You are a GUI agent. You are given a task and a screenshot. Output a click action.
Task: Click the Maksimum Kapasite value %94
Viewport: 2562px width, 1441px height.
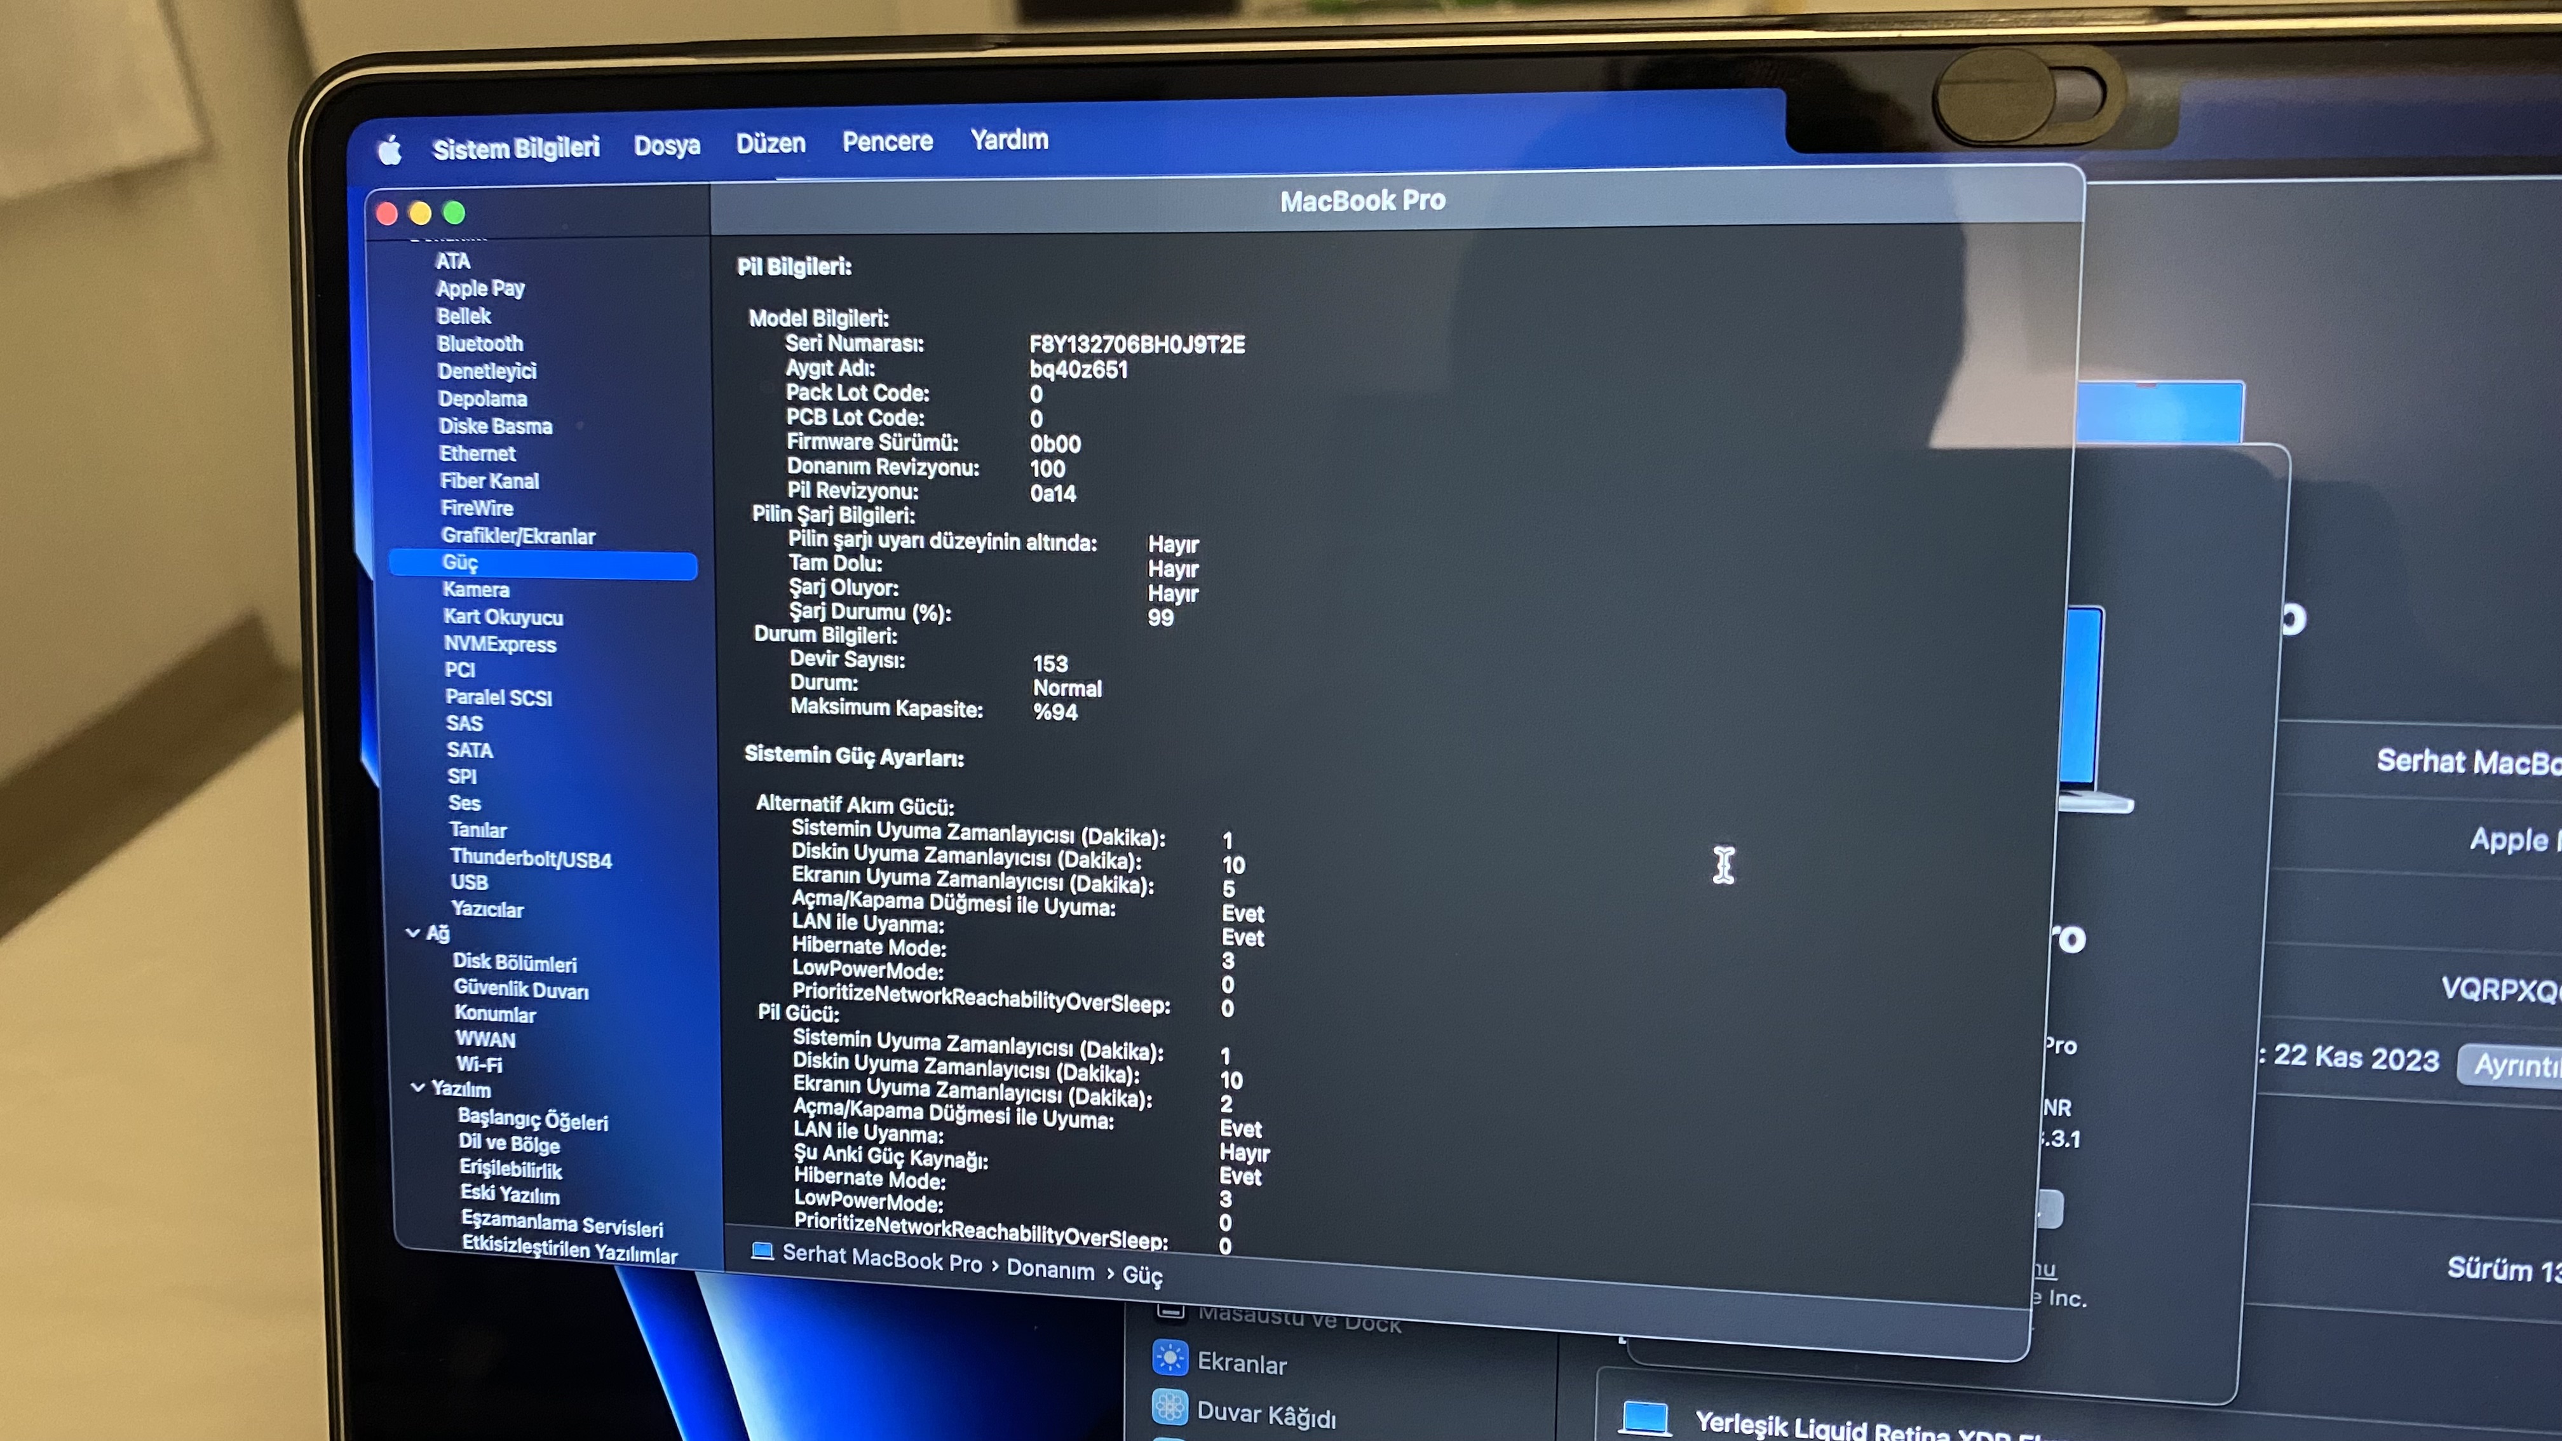coord(1055,713)
